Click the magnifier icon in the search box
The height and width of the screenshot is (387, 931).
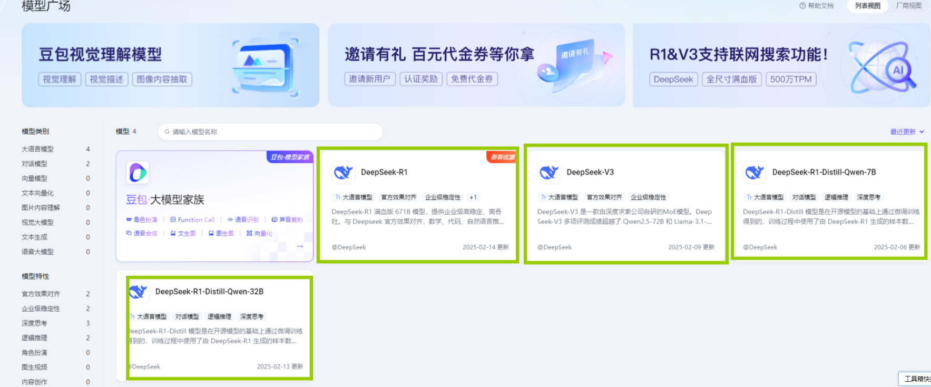point(167,132)
